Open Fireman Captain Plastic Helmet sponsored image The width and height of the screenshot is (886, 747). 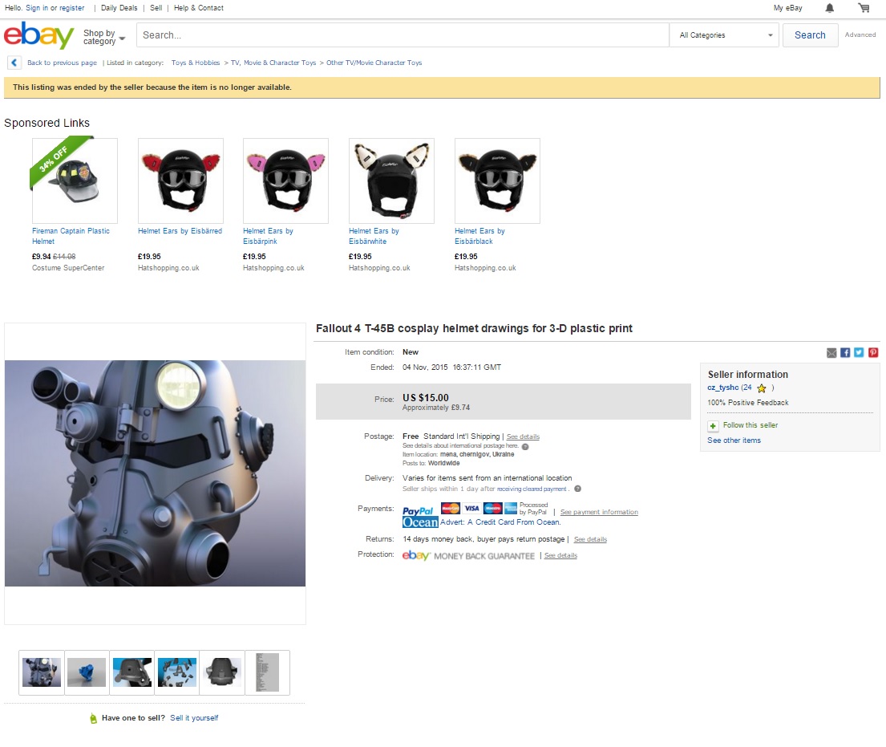coord(75,181)
